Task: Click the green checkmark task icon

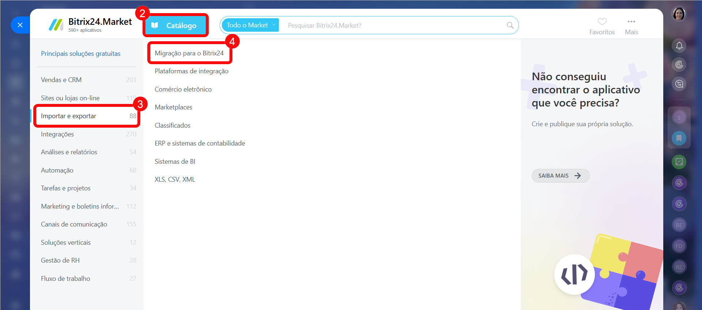Action: coord(679,162)
